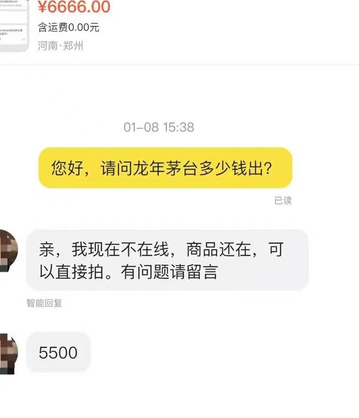
Task: Tap the 已读 read status label
Action: click(x=283, y=200)
